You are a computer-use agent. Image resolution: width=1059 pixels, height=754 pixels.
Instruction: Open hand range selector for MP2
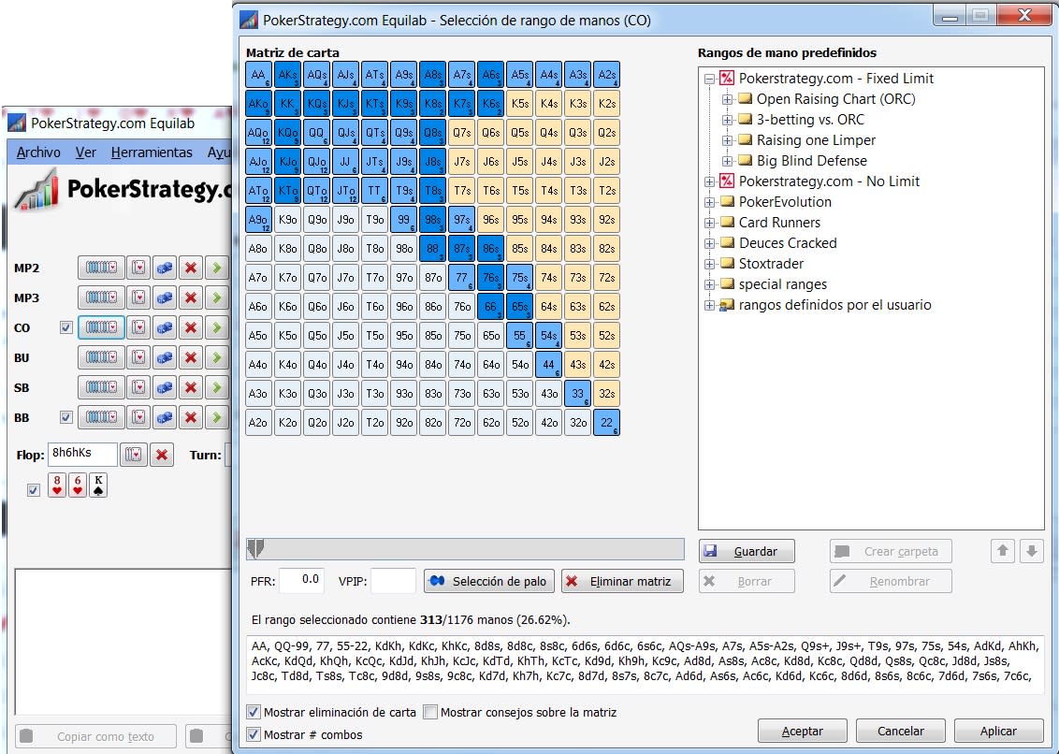101,268
